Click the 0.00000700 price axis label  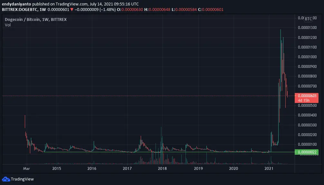pyautogui.click(x=307, y=86)
